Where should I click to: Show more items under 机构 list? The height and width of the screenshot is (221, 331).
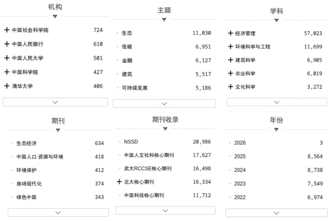coord(55,102)
